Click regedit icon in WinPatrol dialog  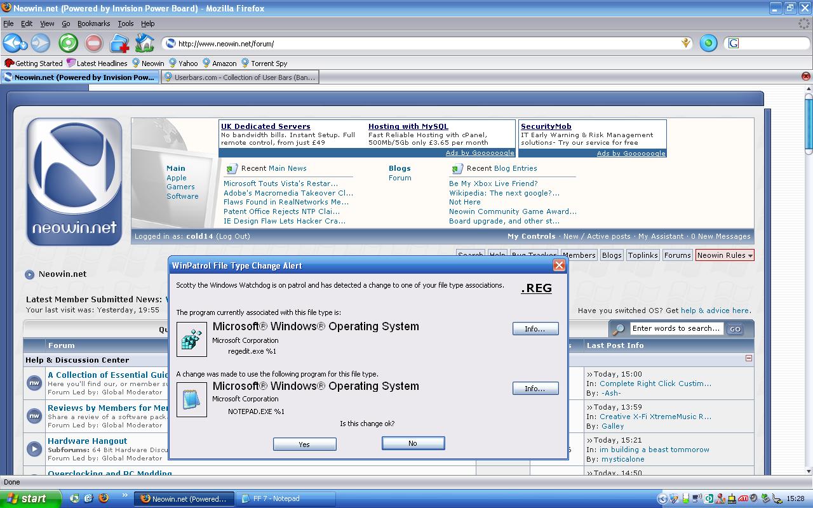tap(191, 339)
